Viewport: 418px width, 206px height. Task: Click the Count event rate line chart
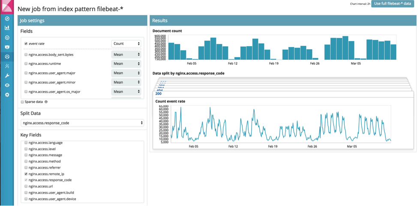click(x=281, y=124)
